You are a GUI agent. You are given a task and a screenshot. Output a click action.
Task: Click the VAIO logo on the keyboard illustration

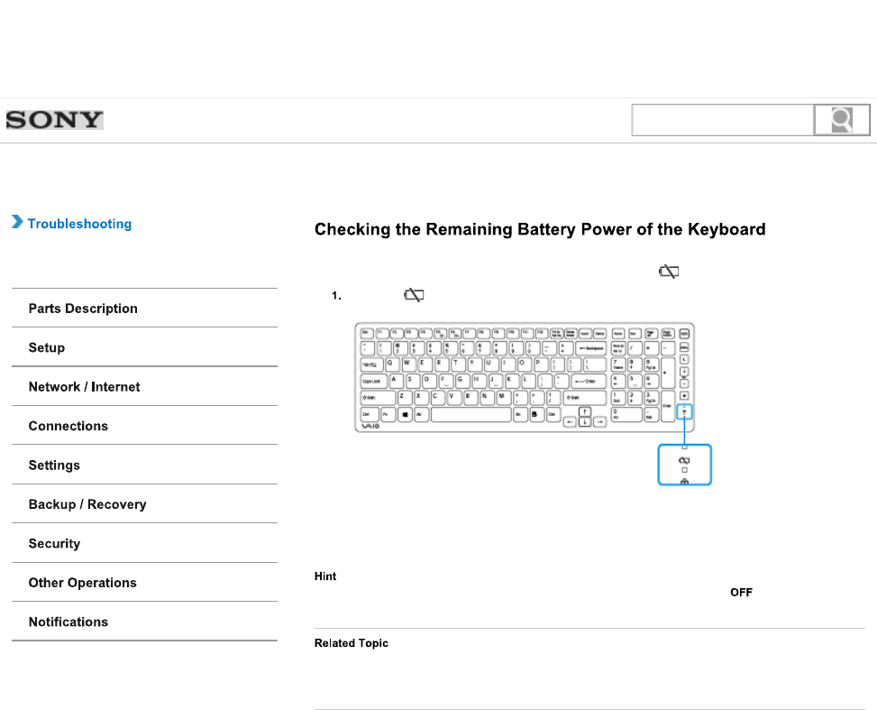click(x=371, y=428)
